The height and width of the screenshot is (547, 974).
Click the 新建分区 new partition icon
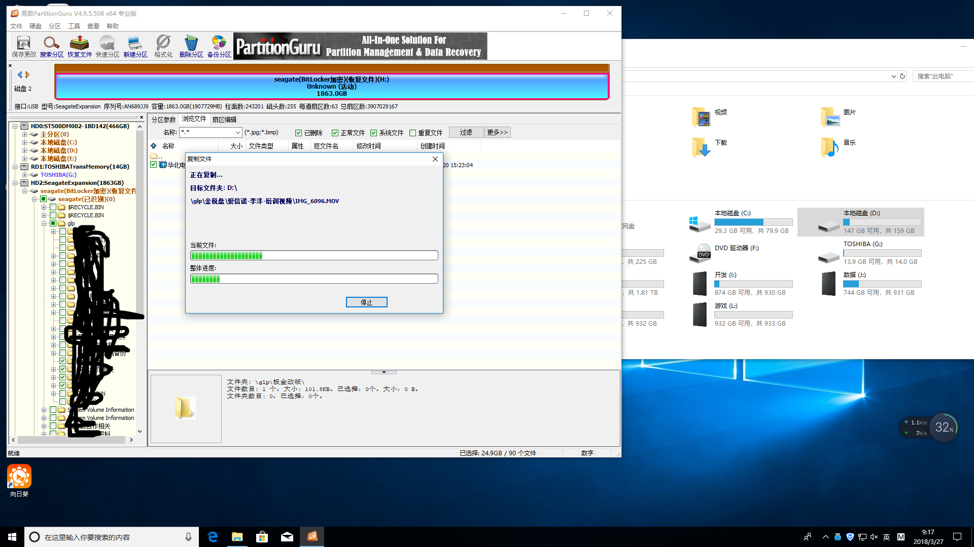coord(135,47)
